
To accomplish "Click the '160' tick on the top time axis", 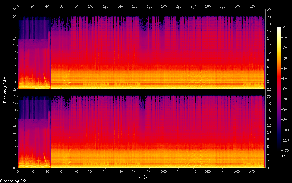I will point(135,6).
